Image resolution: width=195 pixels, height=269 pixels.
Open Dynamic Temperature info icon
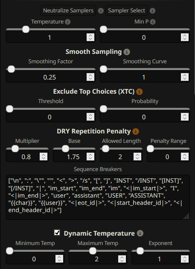point(140,234)
